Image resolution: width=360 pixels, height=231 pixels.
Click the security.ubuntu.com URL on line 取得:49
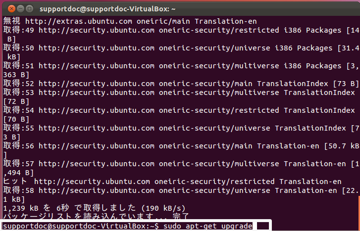(x=97, y=30)
